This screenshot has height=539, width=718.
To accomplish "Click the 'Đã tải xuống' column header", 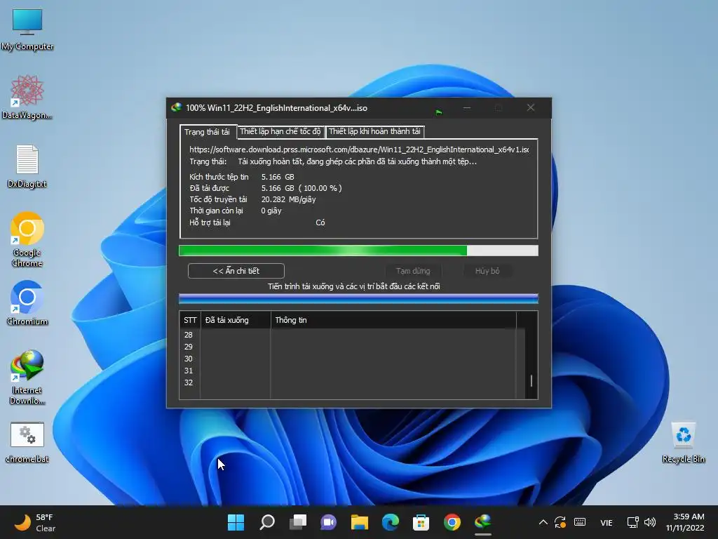I will (x=236, y=320).
